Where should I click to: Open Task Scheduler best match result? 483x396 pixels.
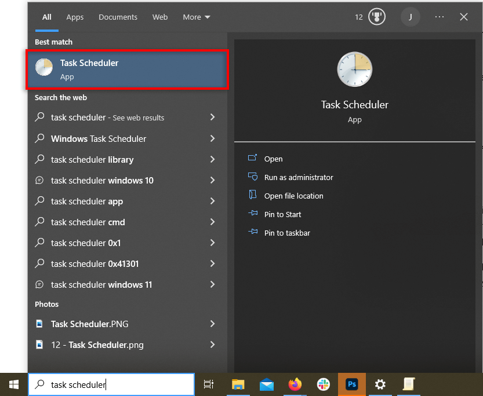[127, 69]
